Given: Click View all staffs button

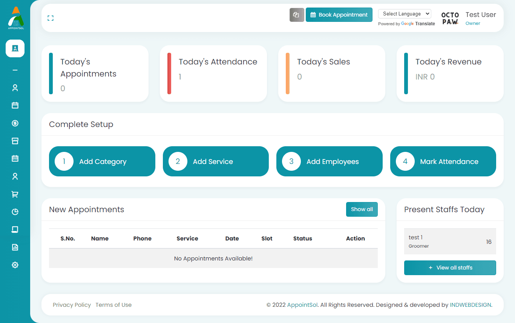Looking at the screenshot, I should (450, 268).
